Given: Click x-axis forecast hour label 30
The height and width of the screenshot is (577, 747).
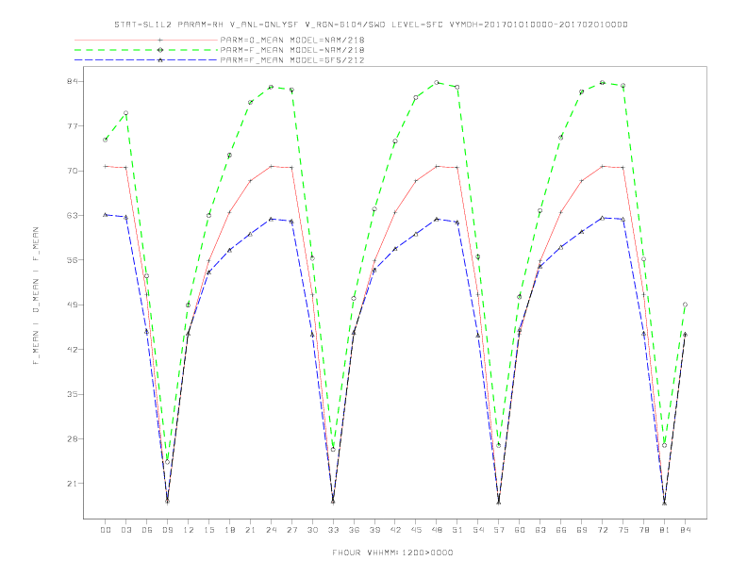Looking at the screenshot, I should point(312,530).
